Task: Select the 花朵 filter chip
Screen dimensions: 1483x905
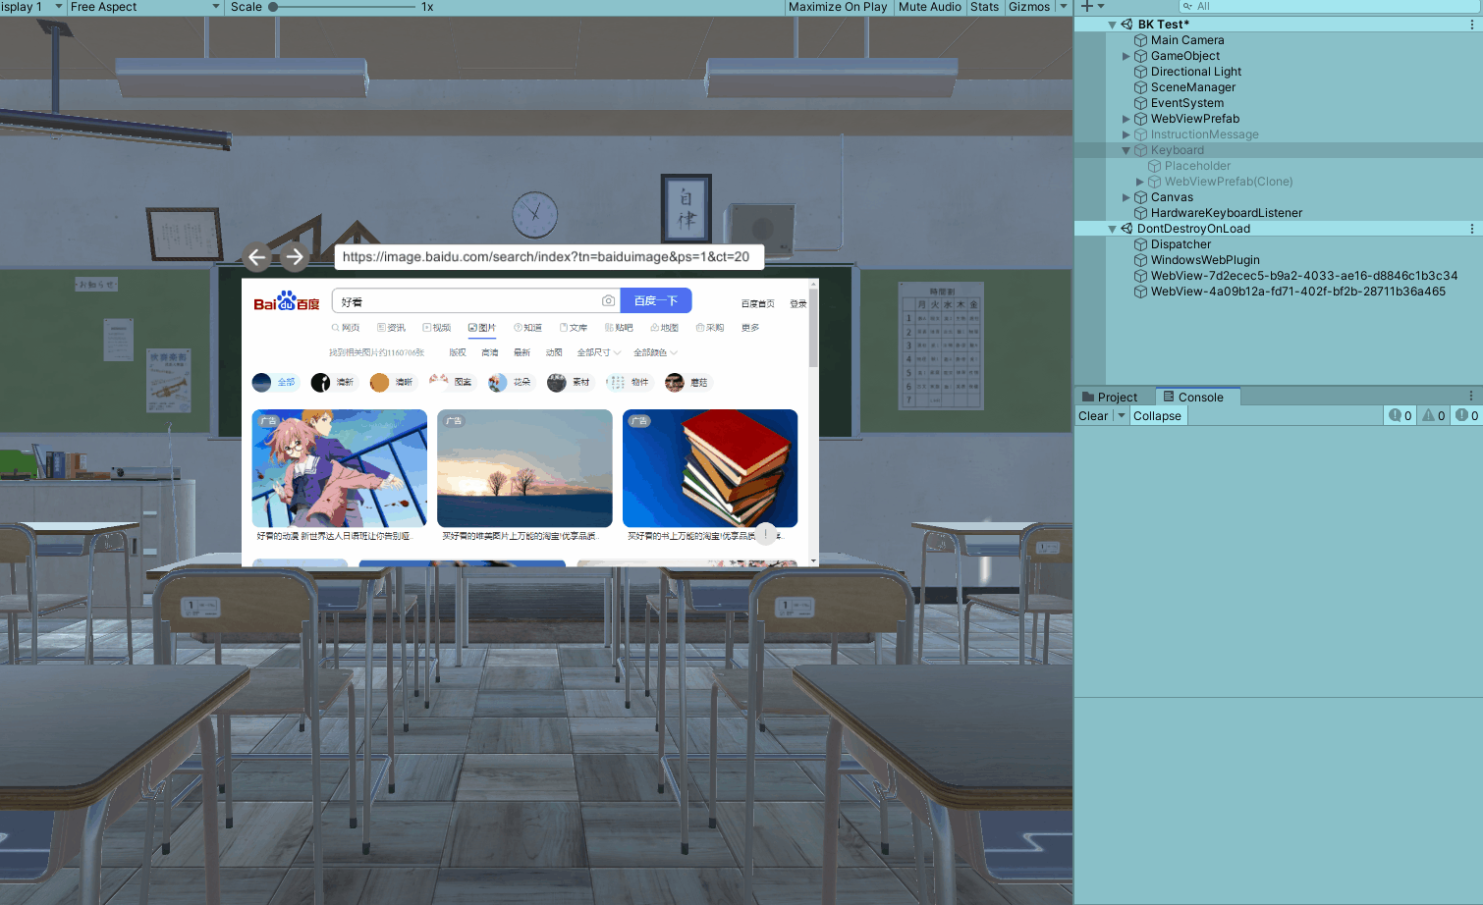Action: point(510,383)
